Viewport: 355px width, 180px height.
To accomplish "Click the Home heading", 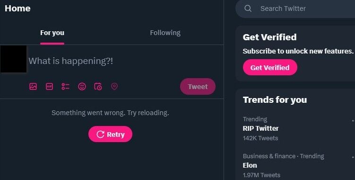I will pos(17,9).
